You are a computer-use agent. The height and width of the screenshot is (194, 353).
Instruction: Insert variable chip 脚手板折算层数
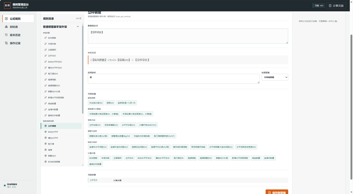coord(180,147)
